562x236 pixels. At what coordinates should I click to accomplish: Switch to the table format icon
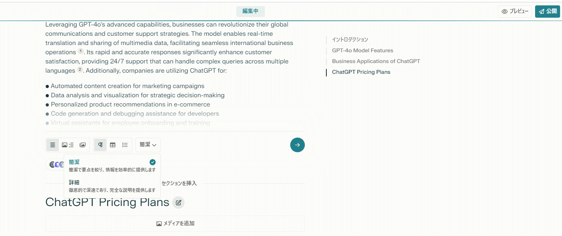point(113,145)
